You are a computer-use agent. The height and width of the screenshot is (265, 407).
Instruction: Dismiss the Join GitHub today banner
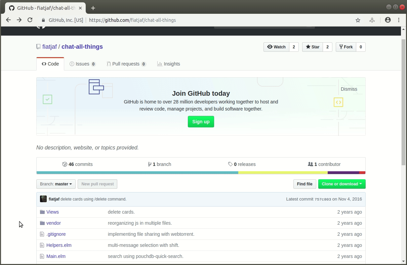[349, 89]
